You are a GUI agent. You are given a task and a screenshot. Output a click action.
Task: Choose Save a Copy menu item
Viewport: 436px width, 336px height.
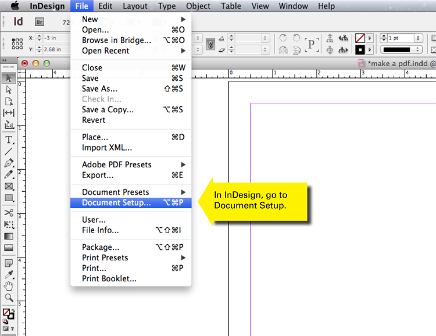click(x=131, y=110)
